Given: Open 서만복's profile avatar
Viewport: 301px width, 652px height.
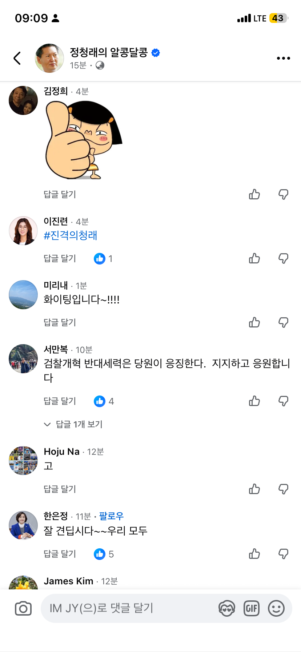Looking at the screenshot, I should [23, 359].
